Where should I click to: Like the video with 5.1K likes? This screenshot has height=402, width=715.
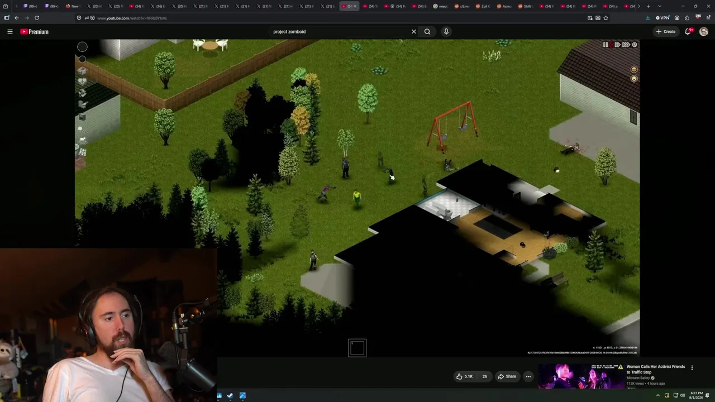(x=464, y=376)
